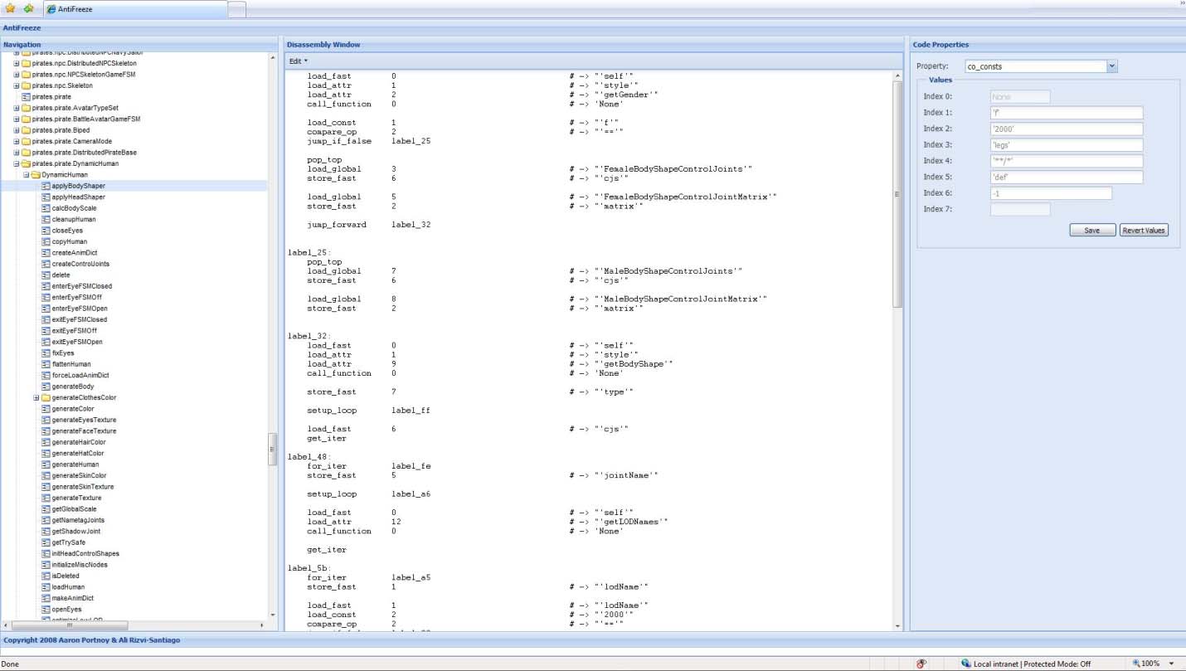Screen dimensions: 1186x671
Task: Click the Revert Values button
Action: point(1144,231)
